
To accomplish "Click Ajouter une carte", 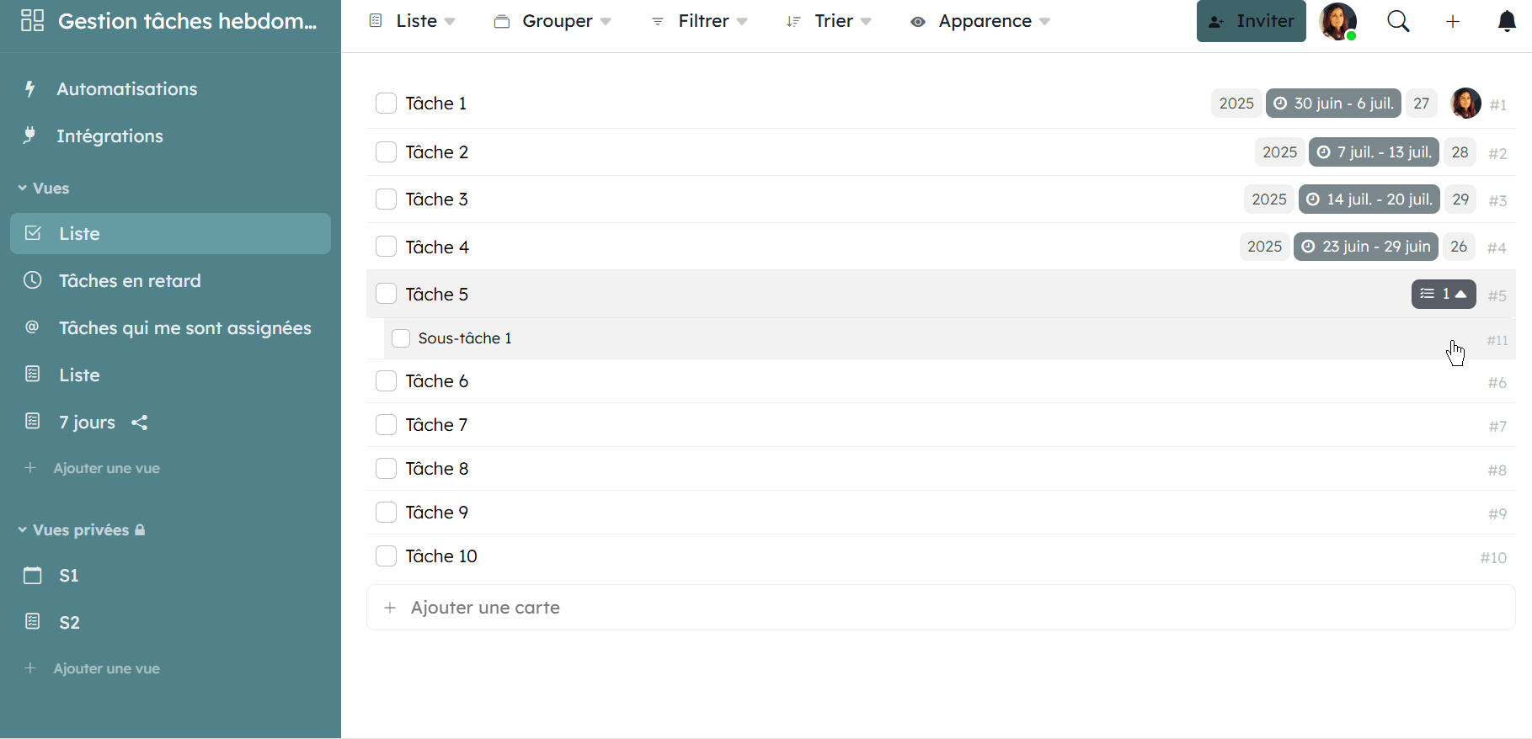I will click(x=485, y=608).
